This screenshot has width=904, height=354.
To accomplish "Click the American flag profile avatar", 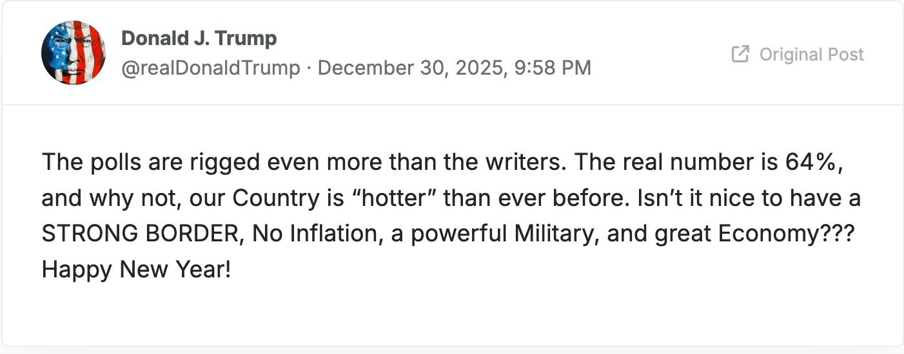I will click(74, 53).
